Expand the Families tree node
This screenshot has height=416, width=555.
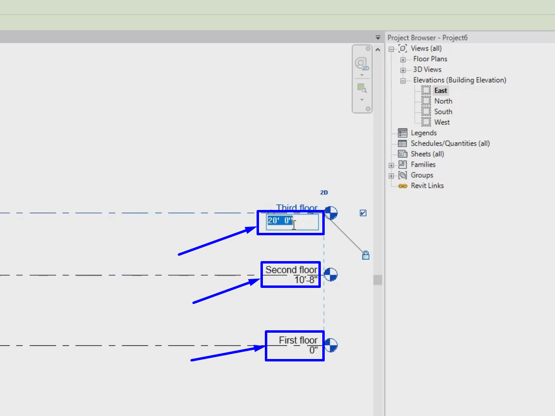pos(391,165)
